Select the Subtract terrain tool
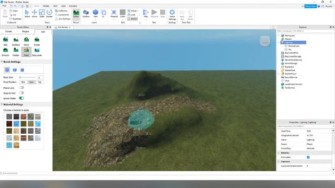Viewport: 335px width, 188px height. pos(16,41)
